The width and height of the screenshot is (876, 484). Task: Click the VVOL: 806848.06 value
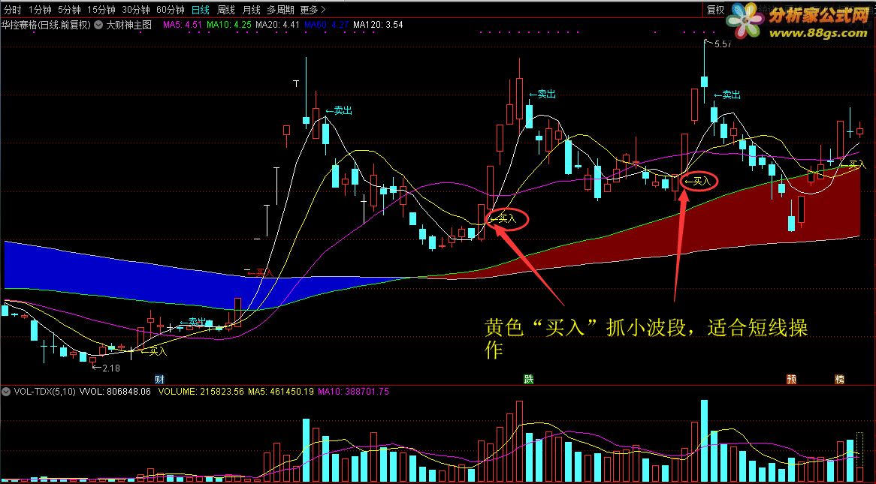[116, 392]
